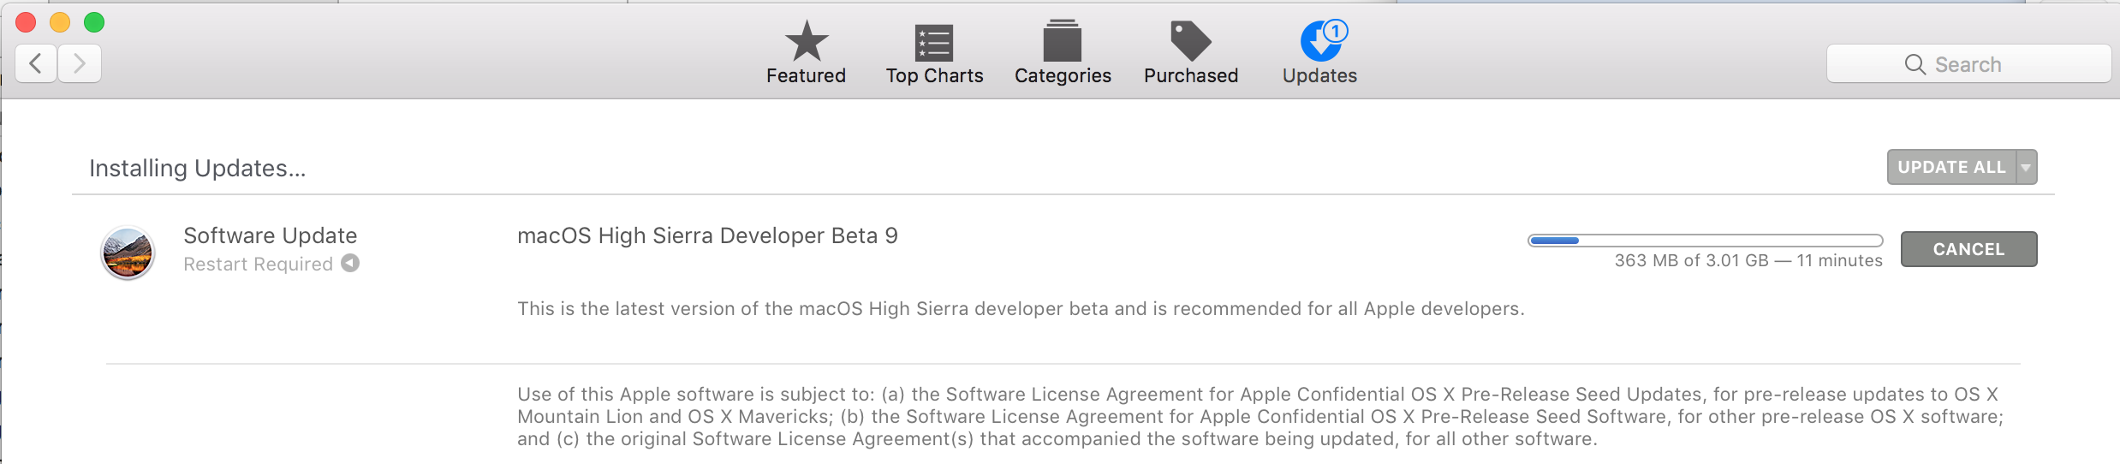Focus the Search field
Viewport: 2120px width, 464px height.
[1968, 64]
